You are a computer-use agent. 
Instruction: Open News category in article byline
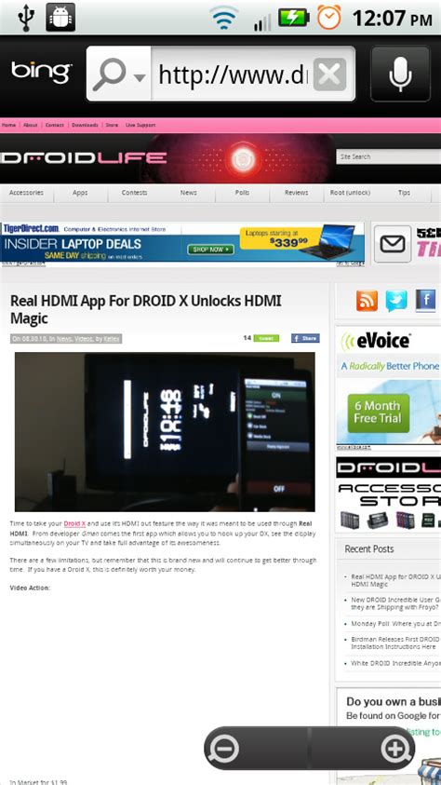point(64,339)
